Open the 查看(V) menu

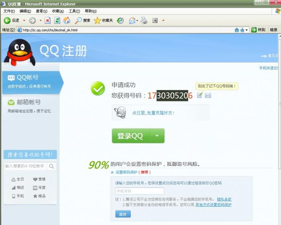pyautogui.click(x=41, y=11)
